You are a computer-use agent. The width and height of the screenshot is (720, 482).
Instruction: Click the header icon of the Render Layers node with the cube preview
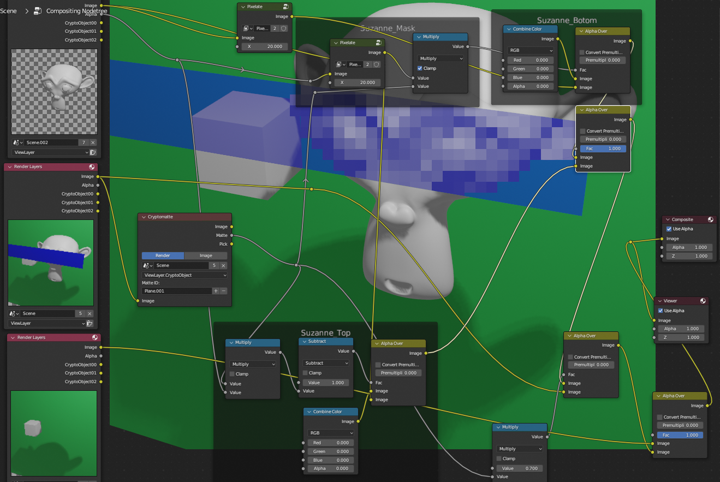95,337
